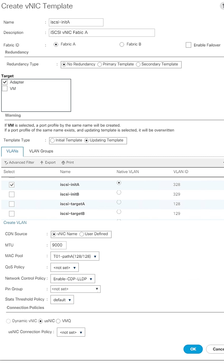Screen dimensions: 224x363
Task: Select the Fabric A radio button
Action: tap(56, 44)
